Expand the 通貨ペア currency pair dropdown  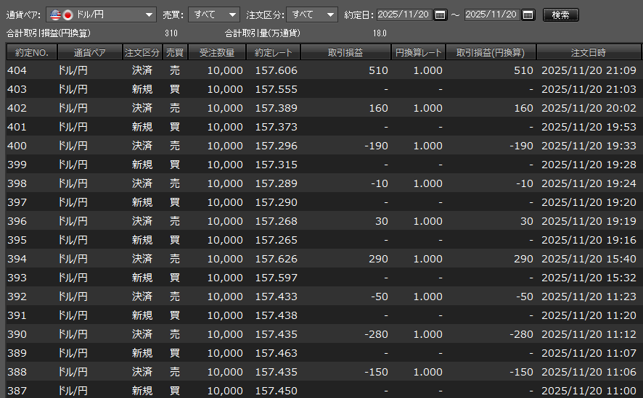149,14
